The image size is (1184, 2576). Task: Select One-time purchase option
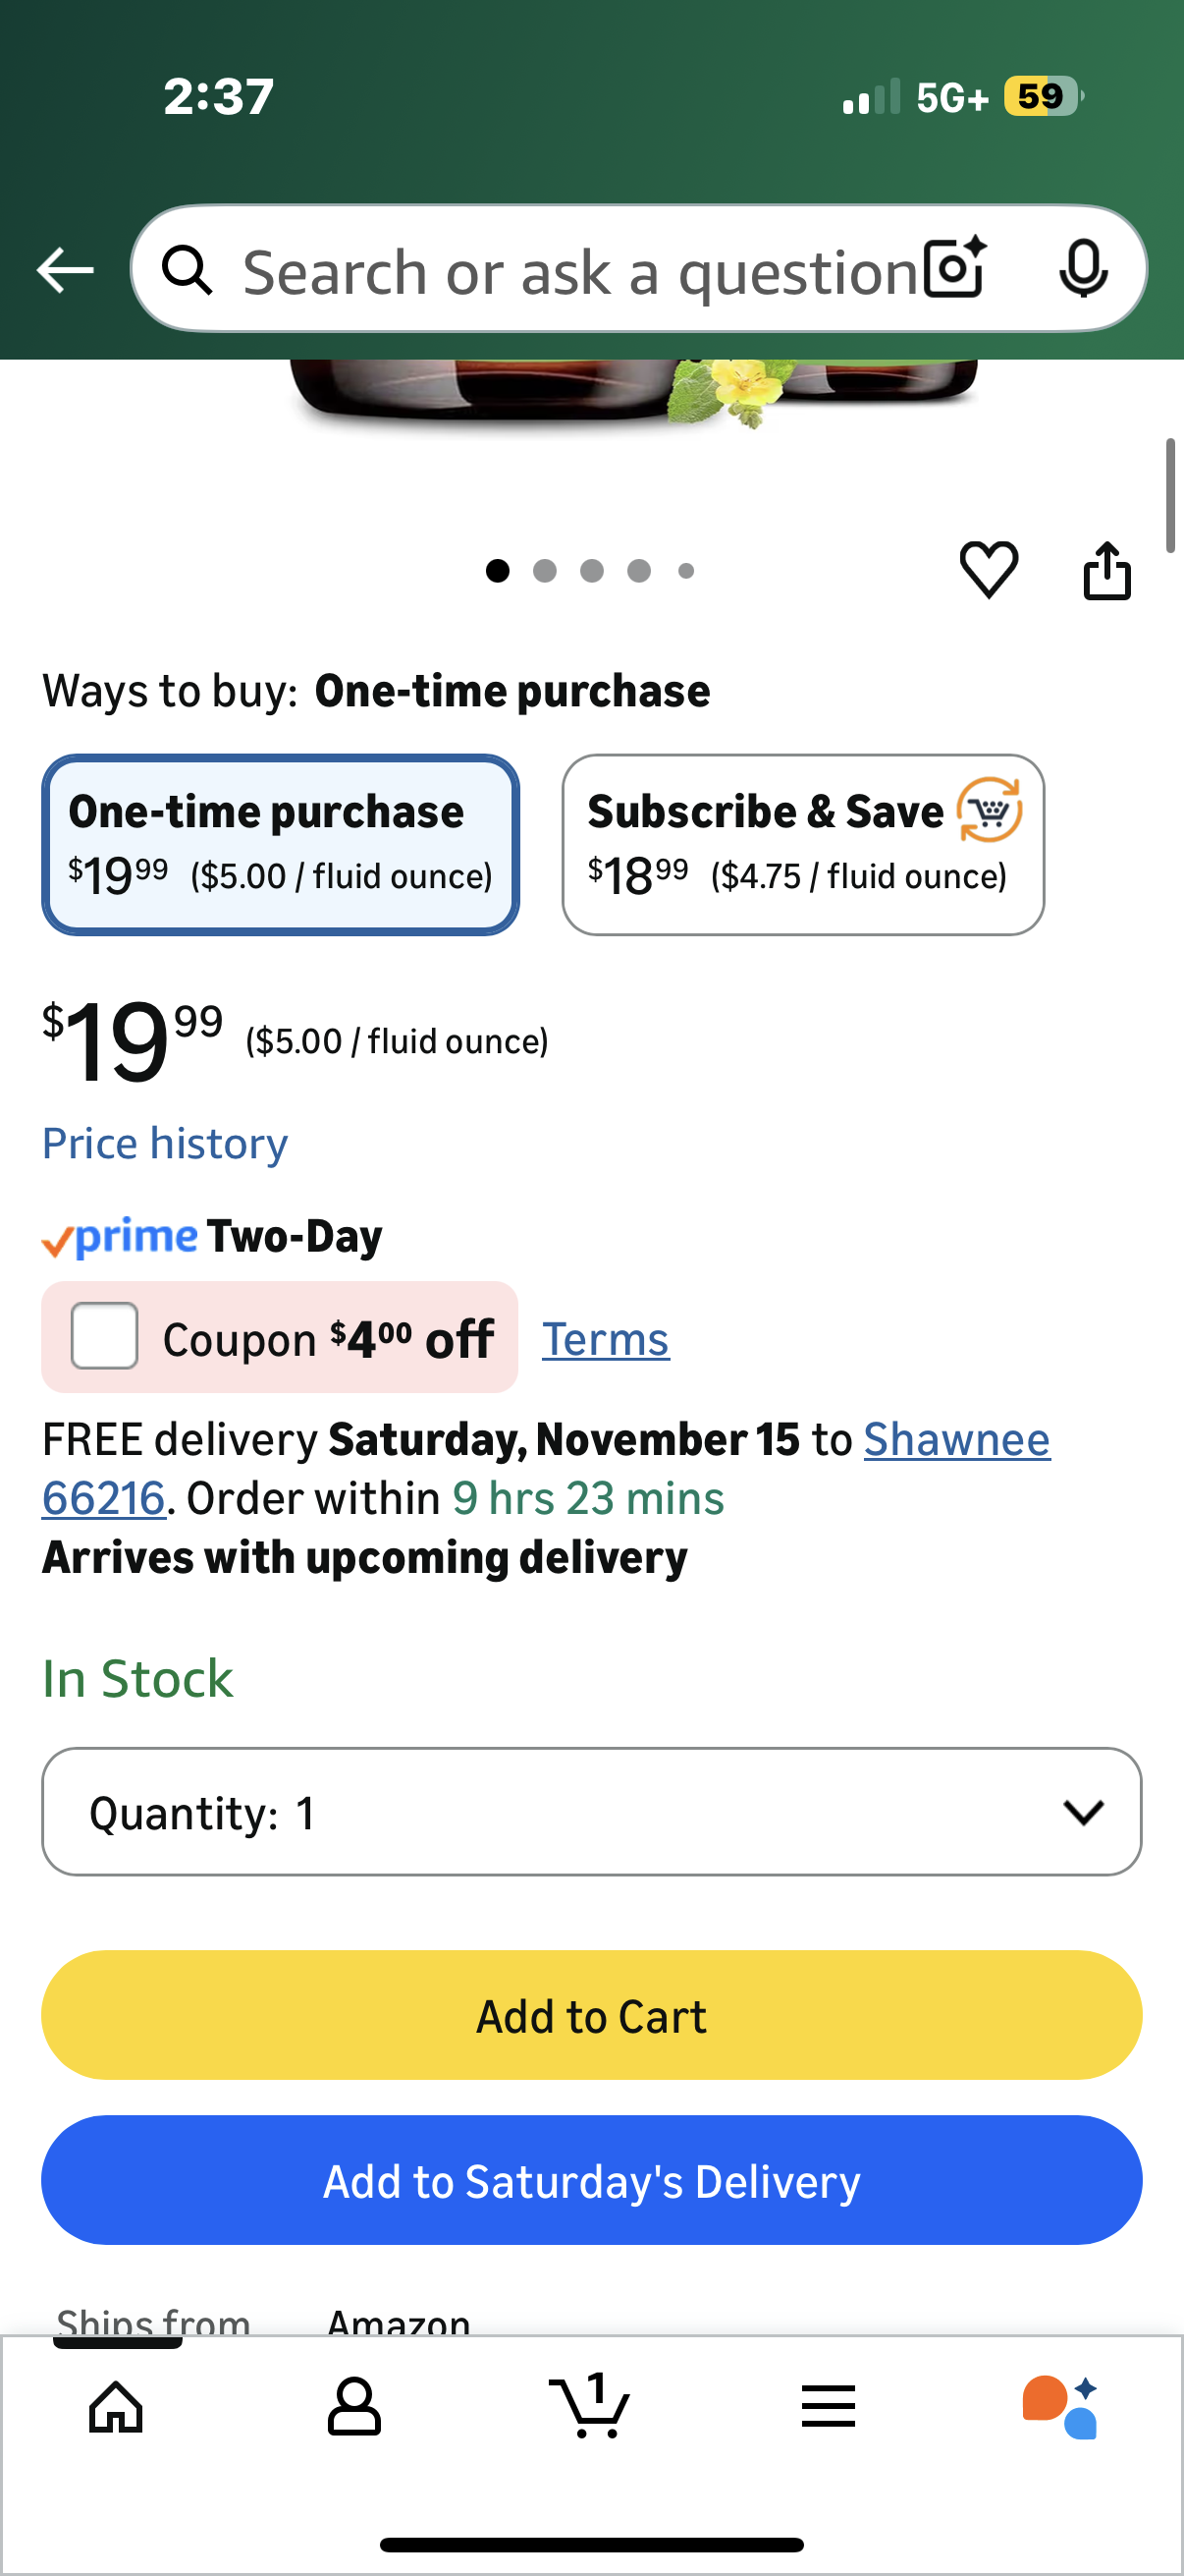click(x=281, y=845)
